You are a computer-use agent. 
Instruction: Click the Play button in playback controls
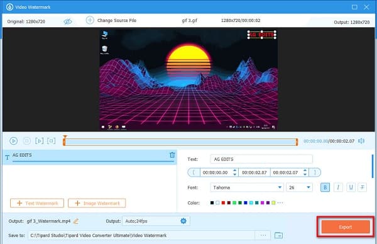13,141
